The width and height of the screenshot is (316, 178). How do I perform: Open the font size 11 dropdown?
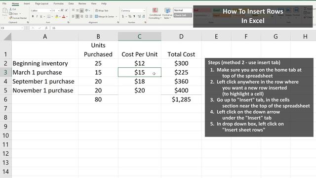59,10
